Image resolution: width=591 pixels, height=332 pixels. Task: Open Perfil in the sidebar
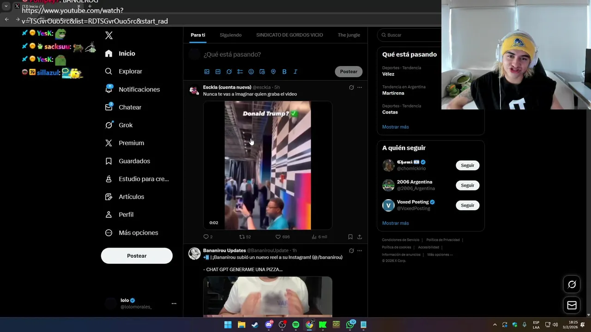click(x=120, y=215)
